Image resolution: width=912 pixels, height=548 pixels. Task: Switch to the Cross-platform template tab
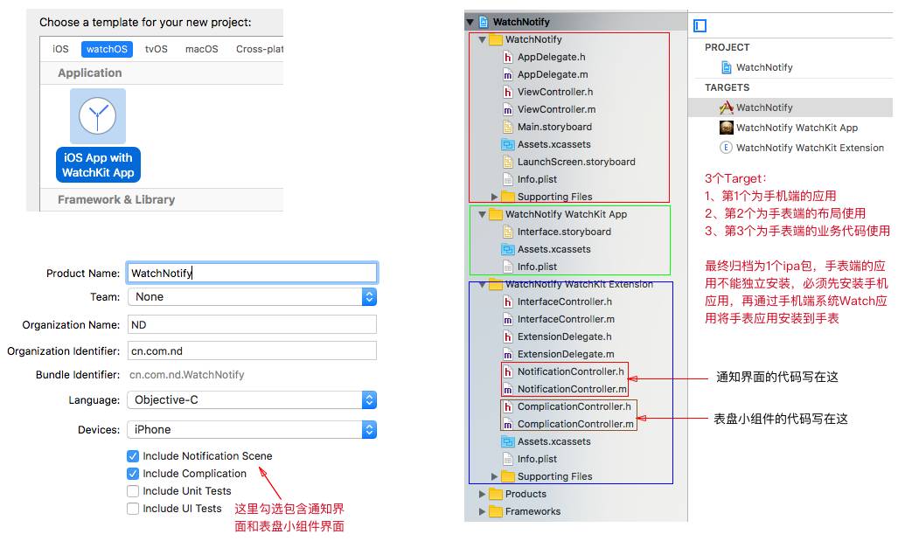(260, 49)
